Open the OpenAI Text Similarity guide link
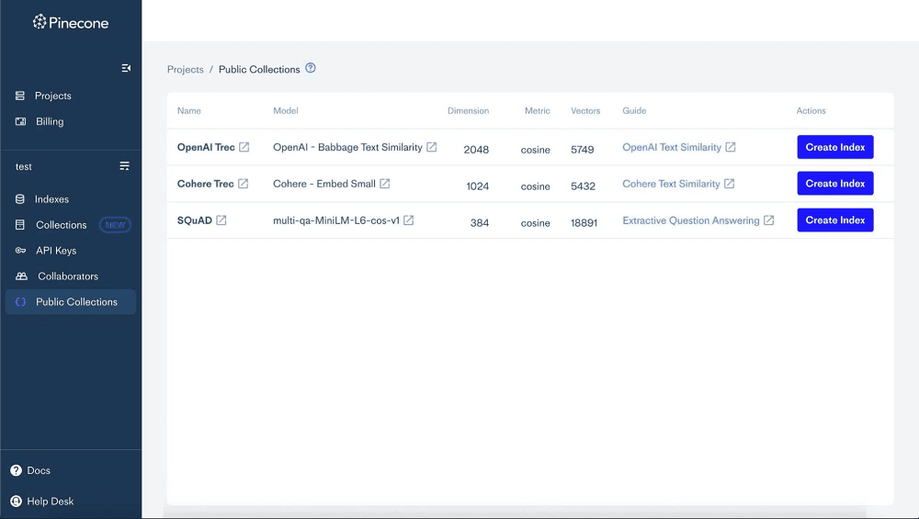This screenshot has width=919, height=519. coord(672,147)
